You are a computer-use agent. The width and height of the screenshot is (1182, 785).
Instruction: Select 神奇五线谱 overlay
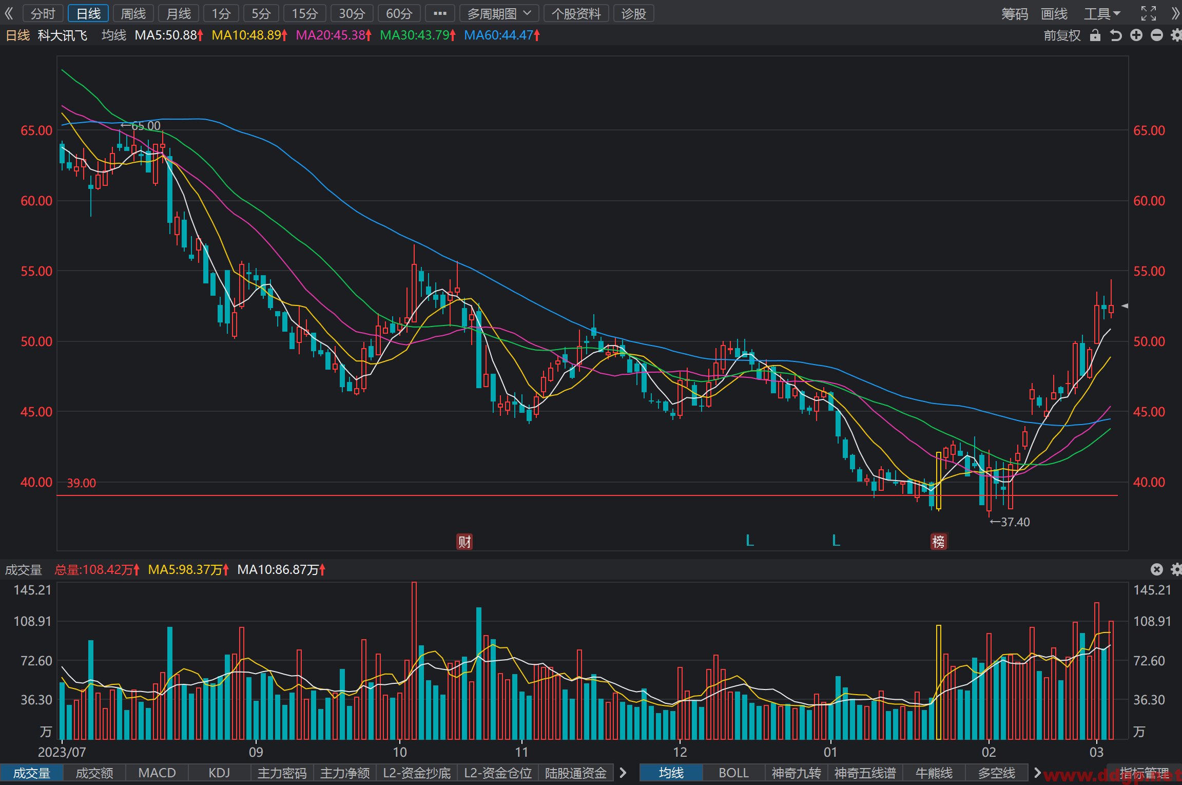click(x=865, y=773)
